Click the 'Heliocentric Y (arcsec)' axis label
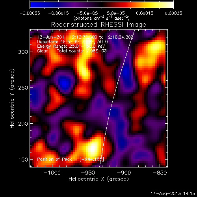The image size is (197, 197). (x=12, y=98)
